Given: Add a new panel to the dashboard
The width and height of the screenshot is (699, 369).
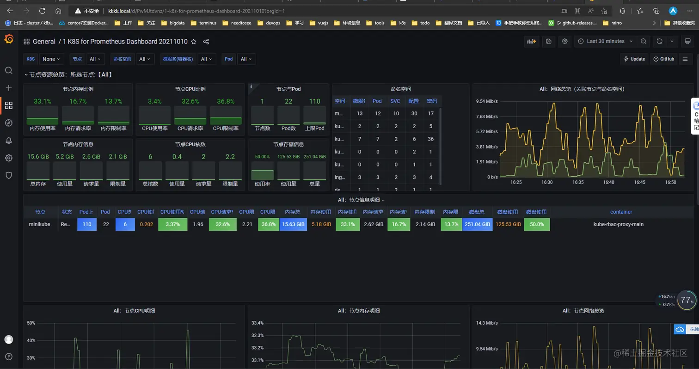Looking at the screenshot, I should [532, 41].
